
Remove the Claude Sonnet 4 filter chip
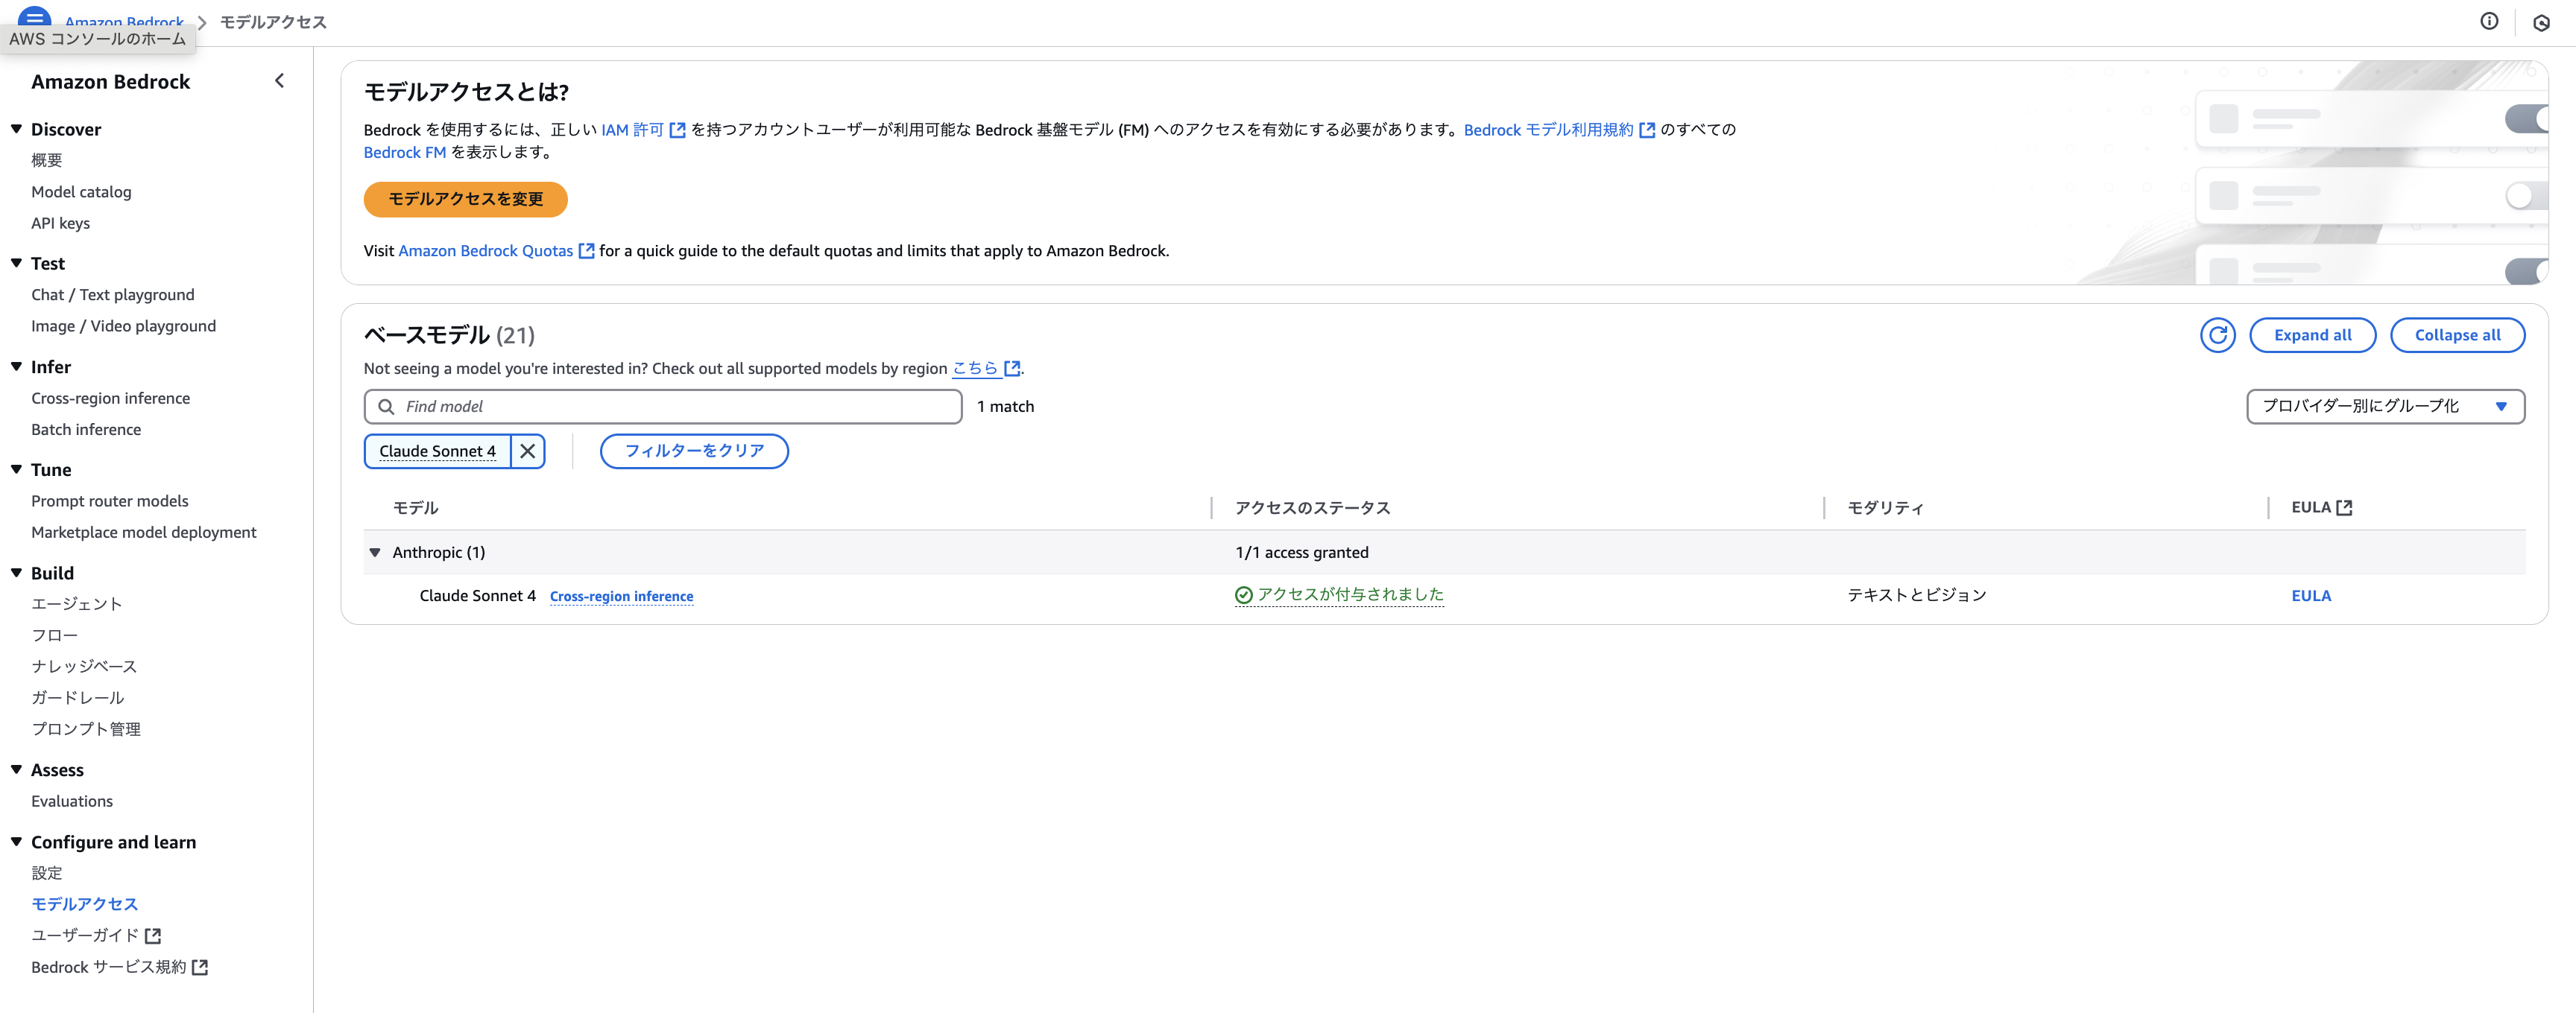point(527,451)
